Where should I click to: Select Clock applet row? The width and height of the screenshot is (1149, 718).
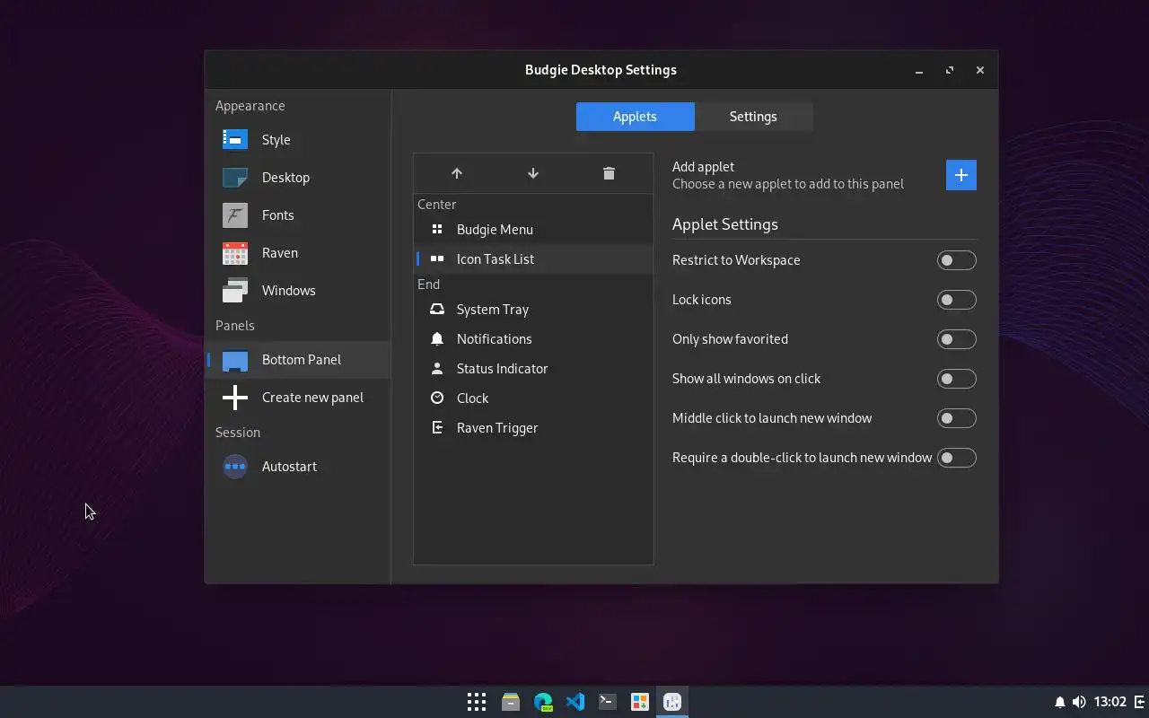(533, 398)
